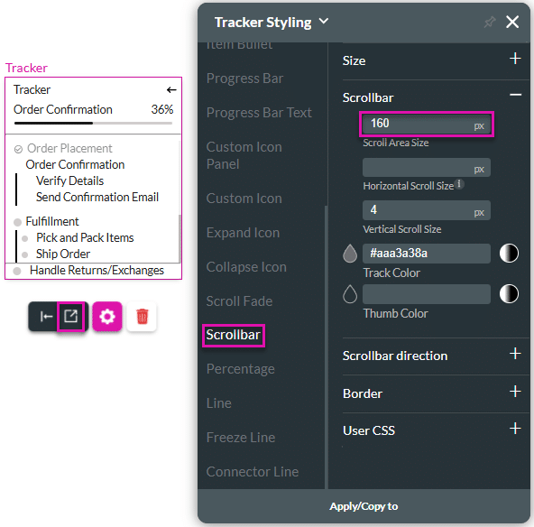
Task: Click the back arrow in the Tracker widget
Action: pyautogui.click(x=171, y=90)
